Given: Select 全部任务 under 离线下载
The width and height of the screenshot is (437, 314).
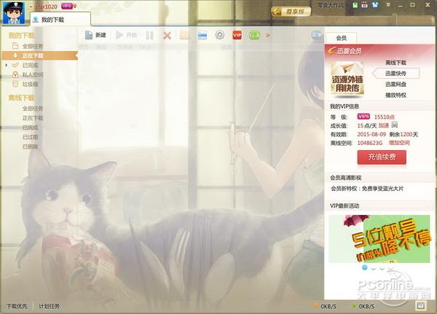Looking at the screenshot, I should click(x=33, y=109).
